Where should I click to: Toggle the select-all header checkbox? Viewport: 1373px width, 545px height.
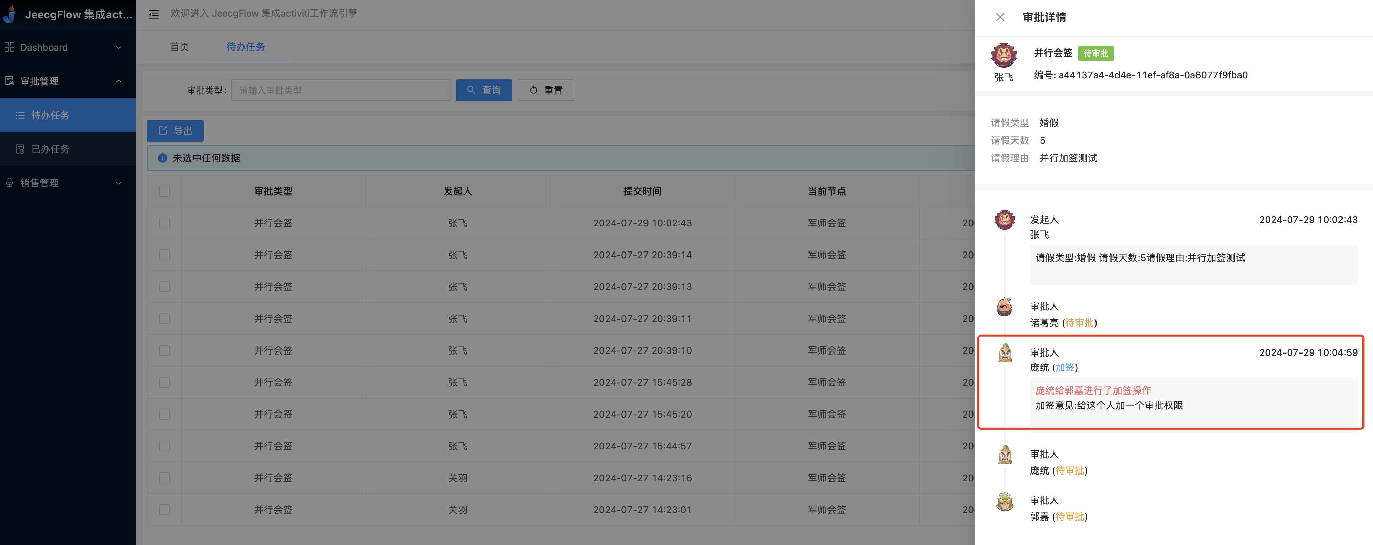[164, 191]
